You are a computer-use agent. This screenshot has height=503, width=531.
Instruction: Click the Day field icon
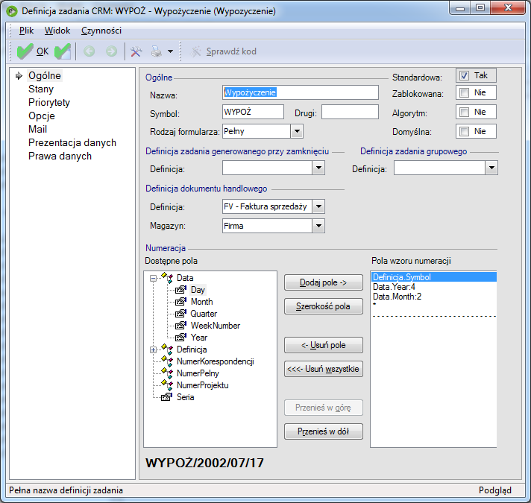coord(180,290)
